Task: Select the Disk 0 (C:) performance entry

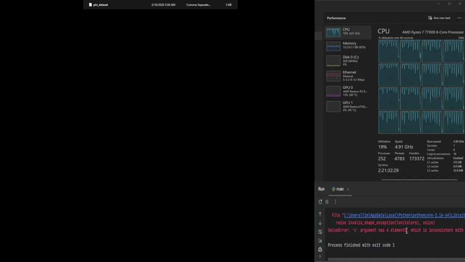Action: pos(348,61)
